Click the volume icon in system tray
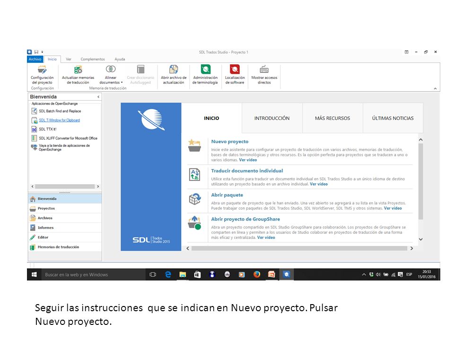Screen dimensions: 454x340 [378, 274]
